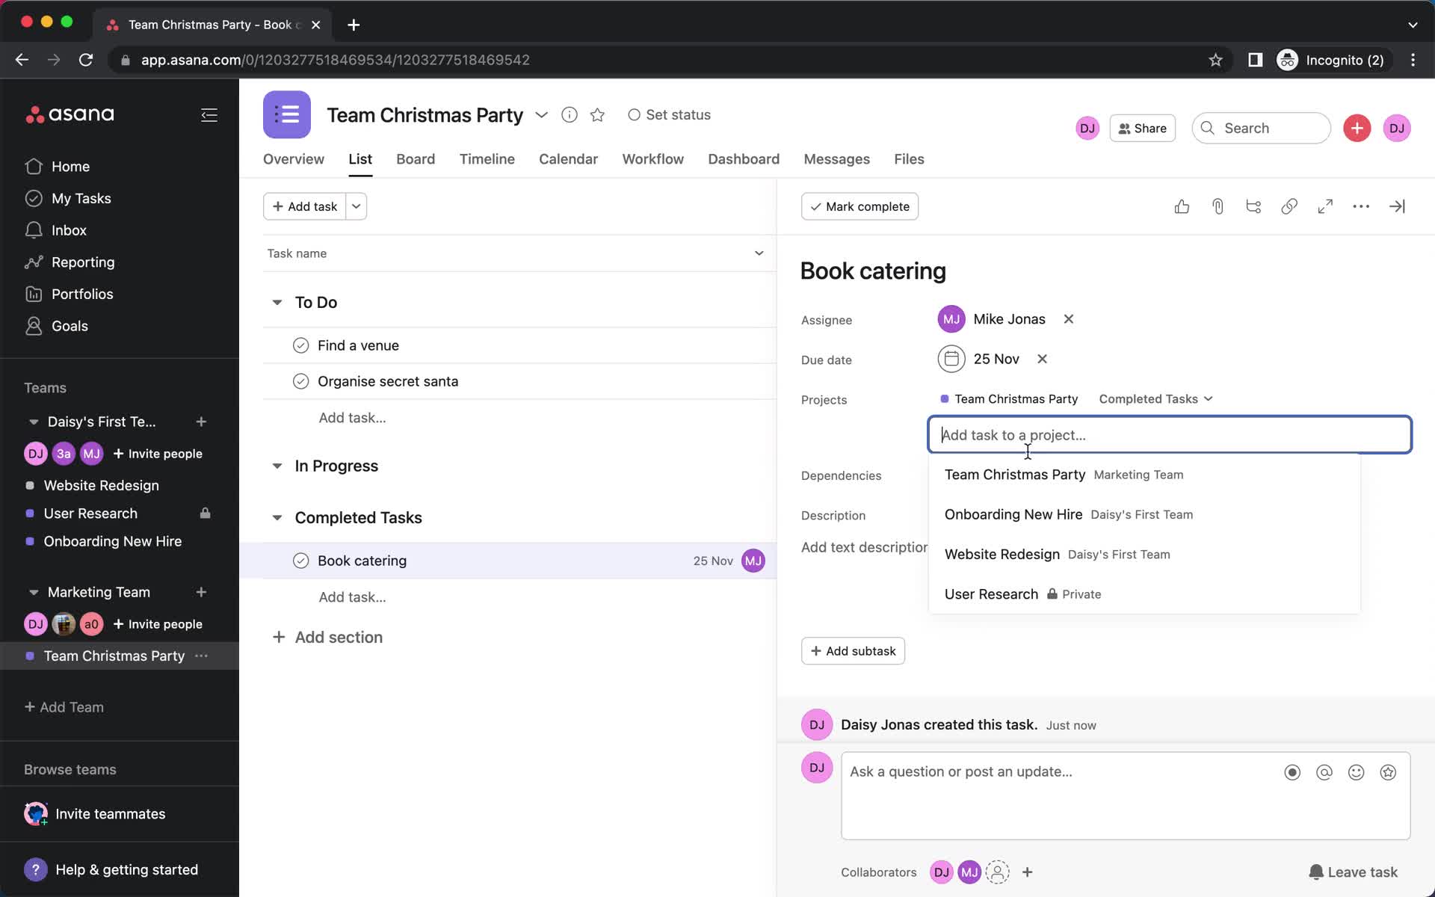The image size is (1435, 897).
Task: Switch to the Timeline tab
Action: pos(487,159)
